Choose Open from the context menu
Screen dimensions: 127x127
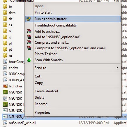coord(73,6)
